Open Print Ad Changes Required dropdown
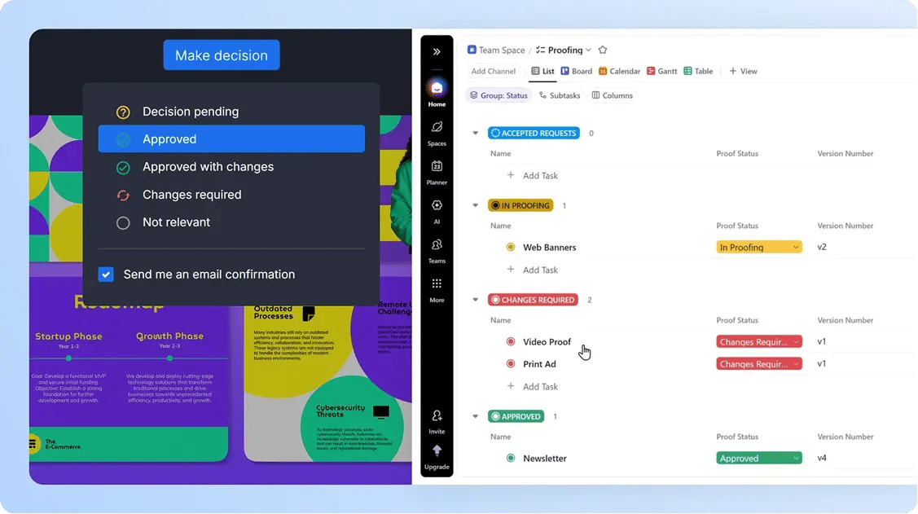This screenshot has height=514, width=918. 759,364
